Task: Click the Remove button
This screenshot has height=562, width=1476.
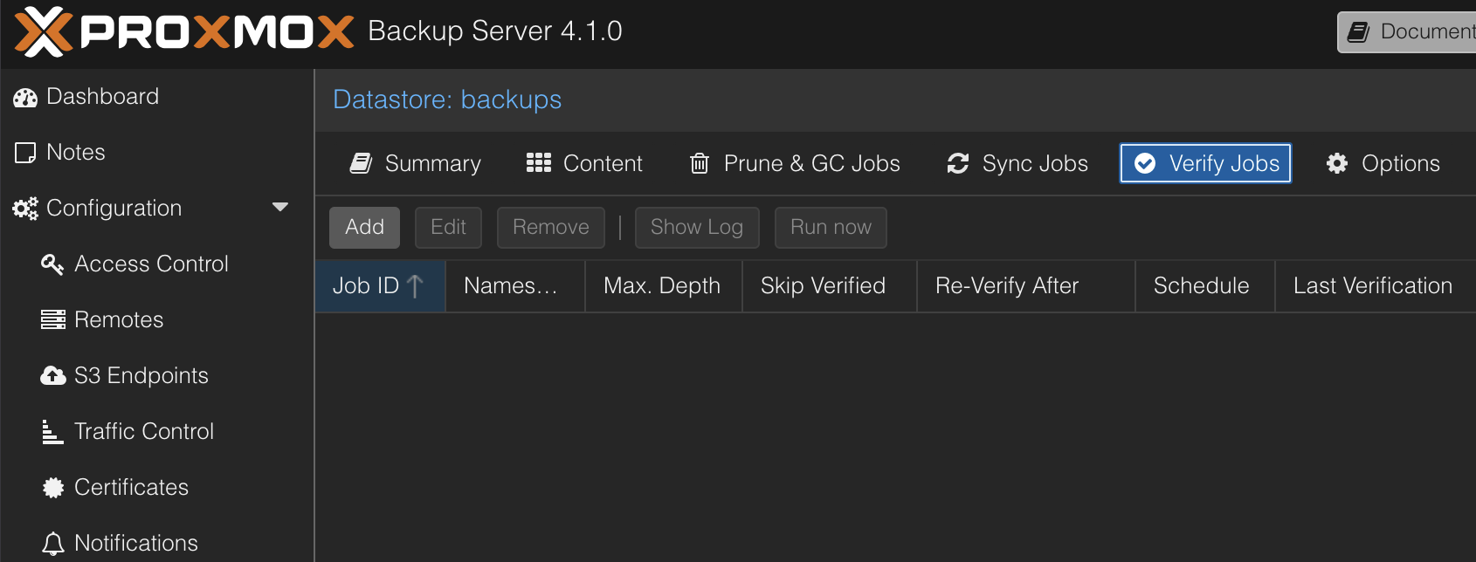Action: coord(551,227)
